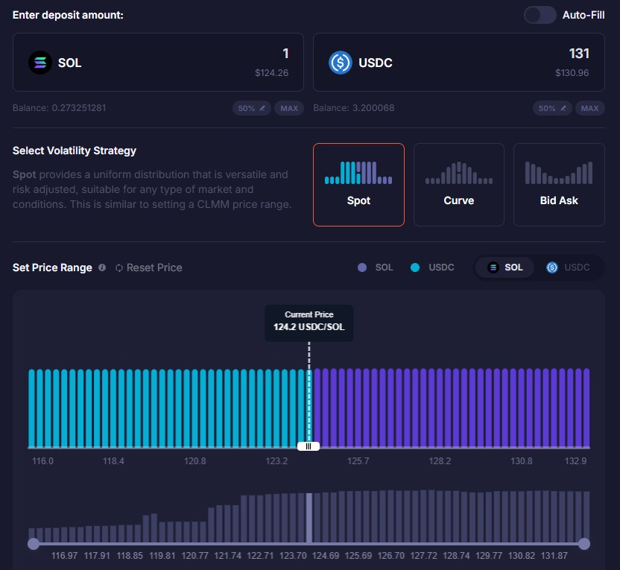Screen dimensions: 620x570
Task: Click the Reset Price link
Action: 154,267
